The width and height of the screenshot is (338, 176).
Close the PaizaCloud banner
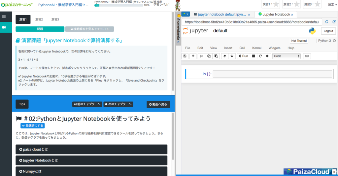coord(334,172)
